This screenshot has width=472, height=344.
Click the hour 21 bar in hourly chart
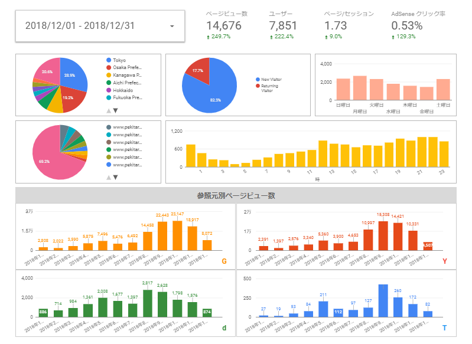422,152
